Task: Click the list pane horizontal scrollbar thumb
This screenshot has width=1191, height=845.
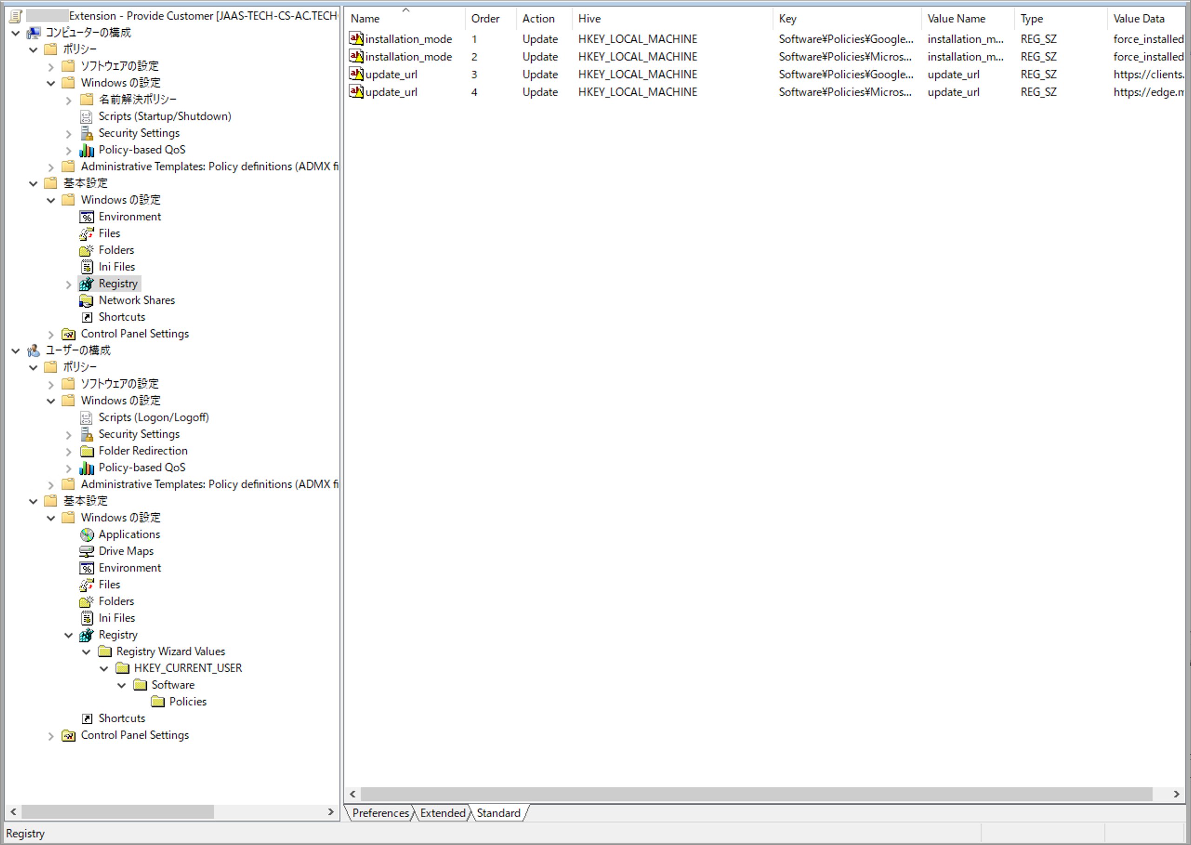Action: tap(756, 794)
